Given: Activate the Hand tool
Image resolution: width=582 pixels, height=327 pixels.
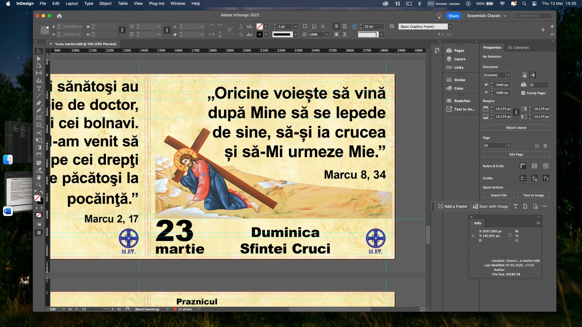Looking at the screenshot, I should tap(39, 177).
